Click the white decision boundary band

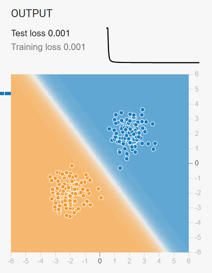100,163
